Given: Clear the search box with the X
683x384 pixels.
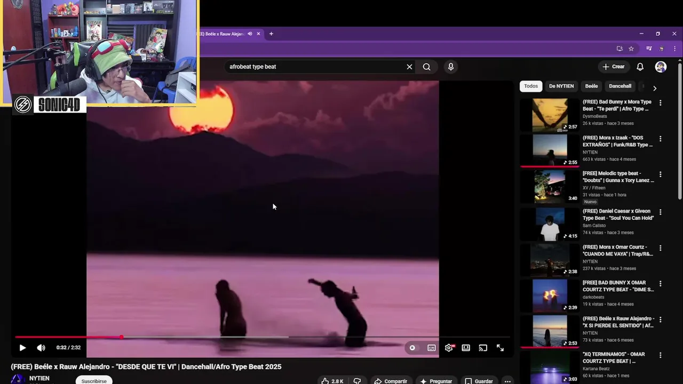Looking at the screenshot, I should click(409, 67).
